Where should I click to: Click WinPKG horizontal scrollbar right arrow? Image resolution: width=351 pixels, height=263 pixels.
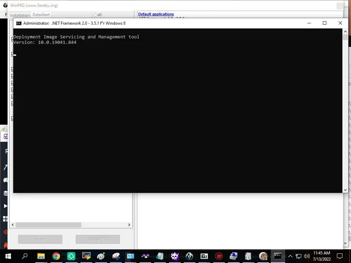point(129,225)
